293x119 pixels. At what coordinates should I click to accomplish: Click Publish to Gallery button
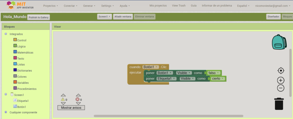pyautogui.click(x=39, y=17)
